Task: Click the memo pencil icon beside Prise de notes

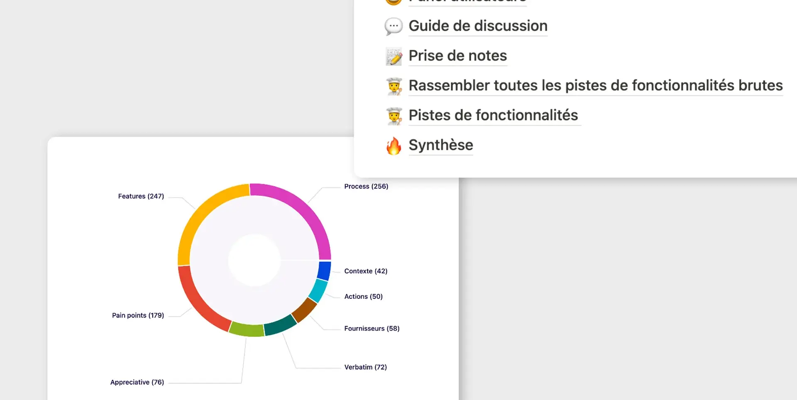Action: (x=394, y=56)
